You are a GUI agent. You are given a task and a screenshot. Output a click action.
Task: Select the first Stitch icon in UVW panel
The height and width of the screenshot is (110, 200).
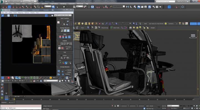click(x=60, y=37)
